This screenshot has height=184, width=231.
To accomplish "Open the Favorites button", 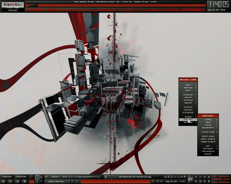I will click(21, 177).
